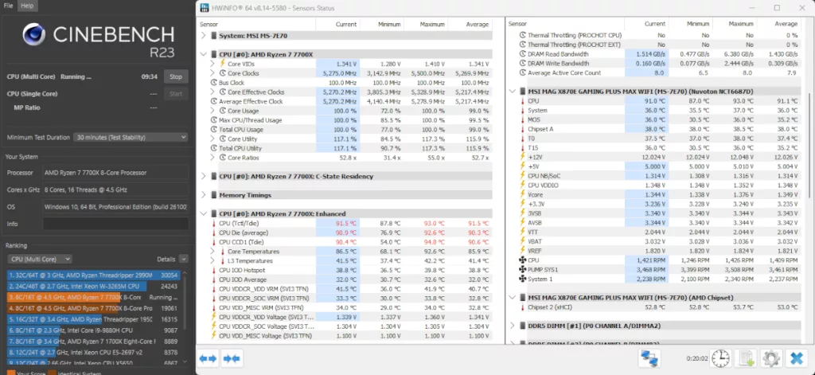Open the network remote monitoring icon in HWiNFO
The width and height of the screenshot is (815, 375).
click(x=649, y=358)
